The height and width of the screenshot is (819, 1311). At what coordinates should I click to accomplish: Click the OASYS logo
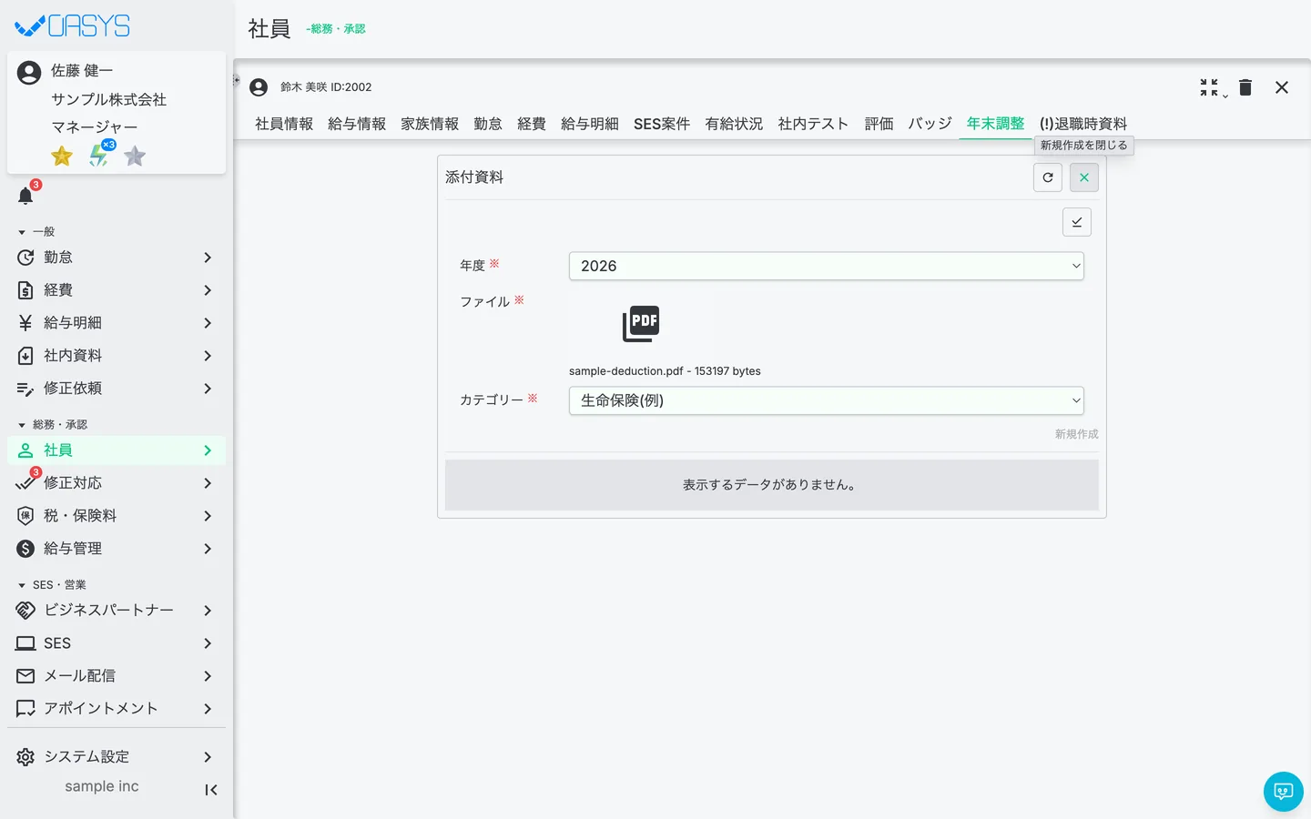[x=73, y=25]
